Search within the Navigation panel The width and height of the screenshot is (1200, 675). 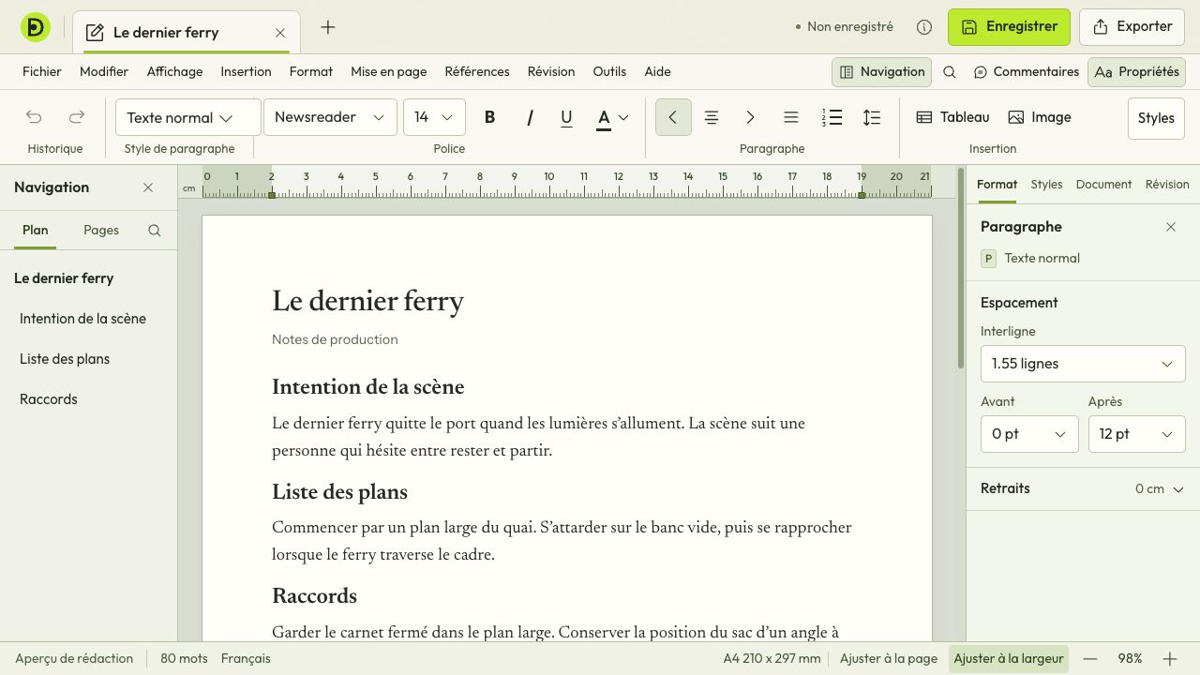pos(155,231)
